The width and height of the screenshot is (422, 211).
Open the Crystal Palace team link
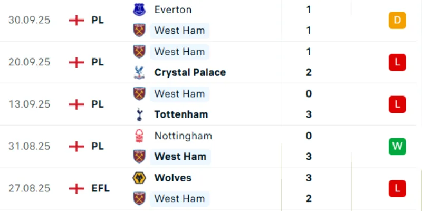(x=190, y=72)
